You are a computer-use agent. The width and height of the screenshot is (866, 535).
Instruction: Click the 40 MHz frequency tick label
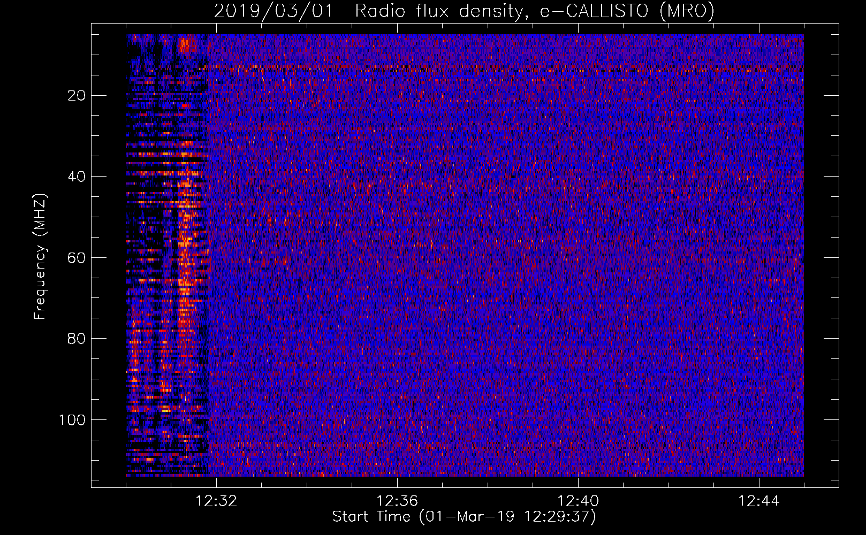coord(77,177)
